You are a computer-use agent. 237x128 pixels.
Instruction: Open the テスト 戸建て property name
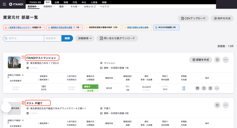click(x=34, y=103)
